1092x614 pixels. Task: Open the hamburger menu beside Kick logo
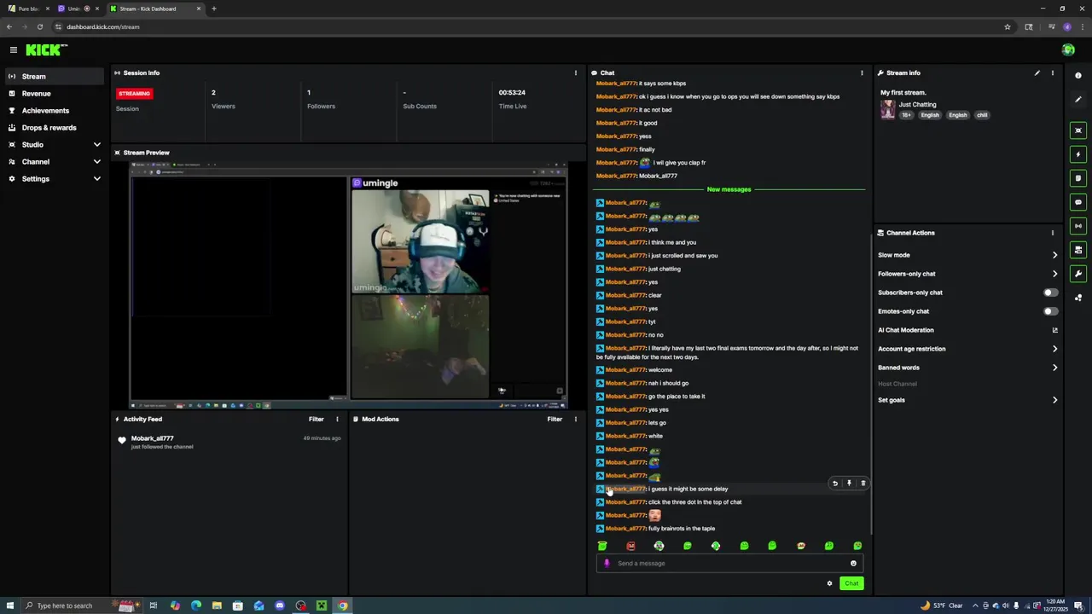(13, 50)
